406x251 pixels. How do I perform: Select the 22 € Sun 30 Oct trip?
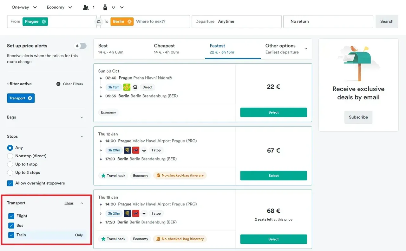tap(273, 112)
